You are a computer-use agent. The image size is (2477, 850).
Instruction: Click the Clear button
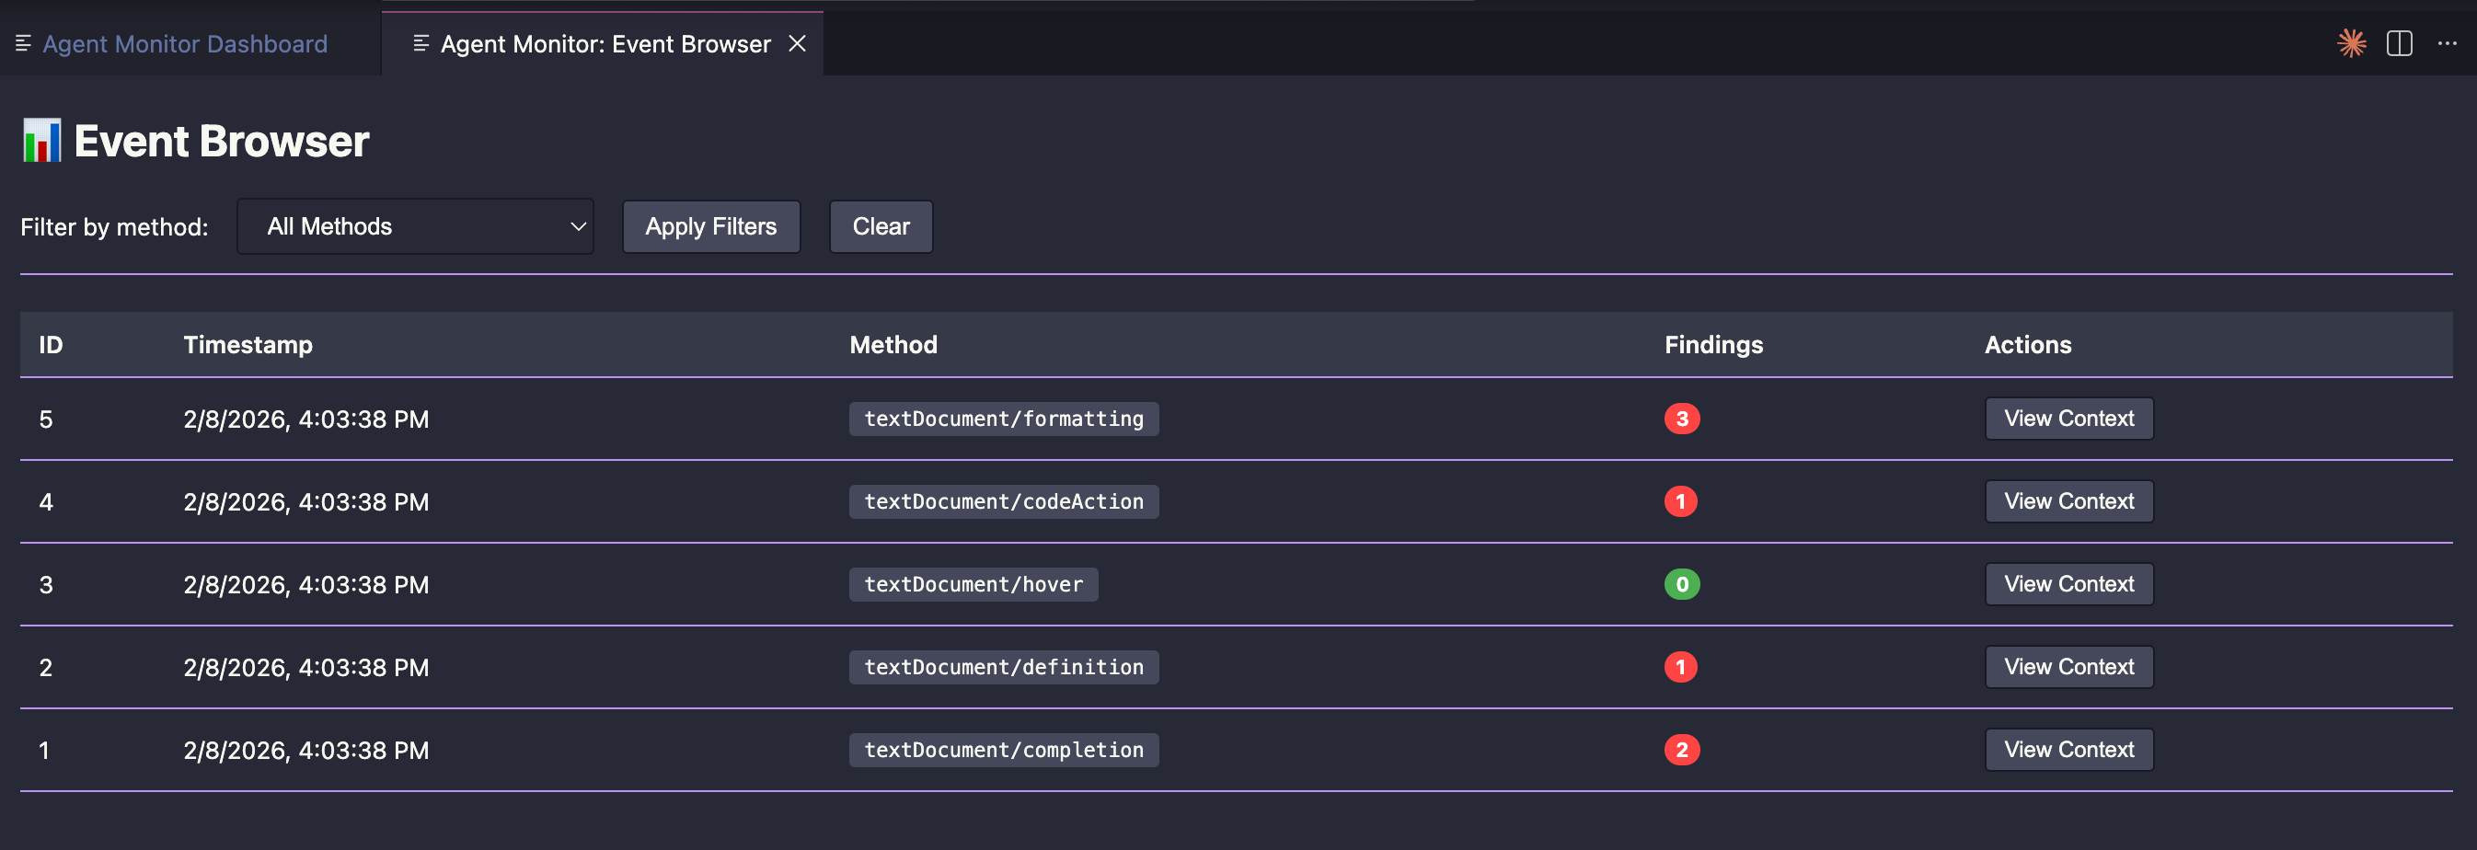tap(880, 226)
